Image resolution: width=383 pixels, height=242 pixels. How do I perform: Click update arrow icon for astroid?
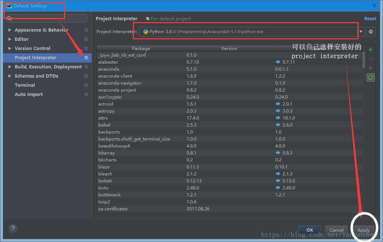(x=278, y=104)
